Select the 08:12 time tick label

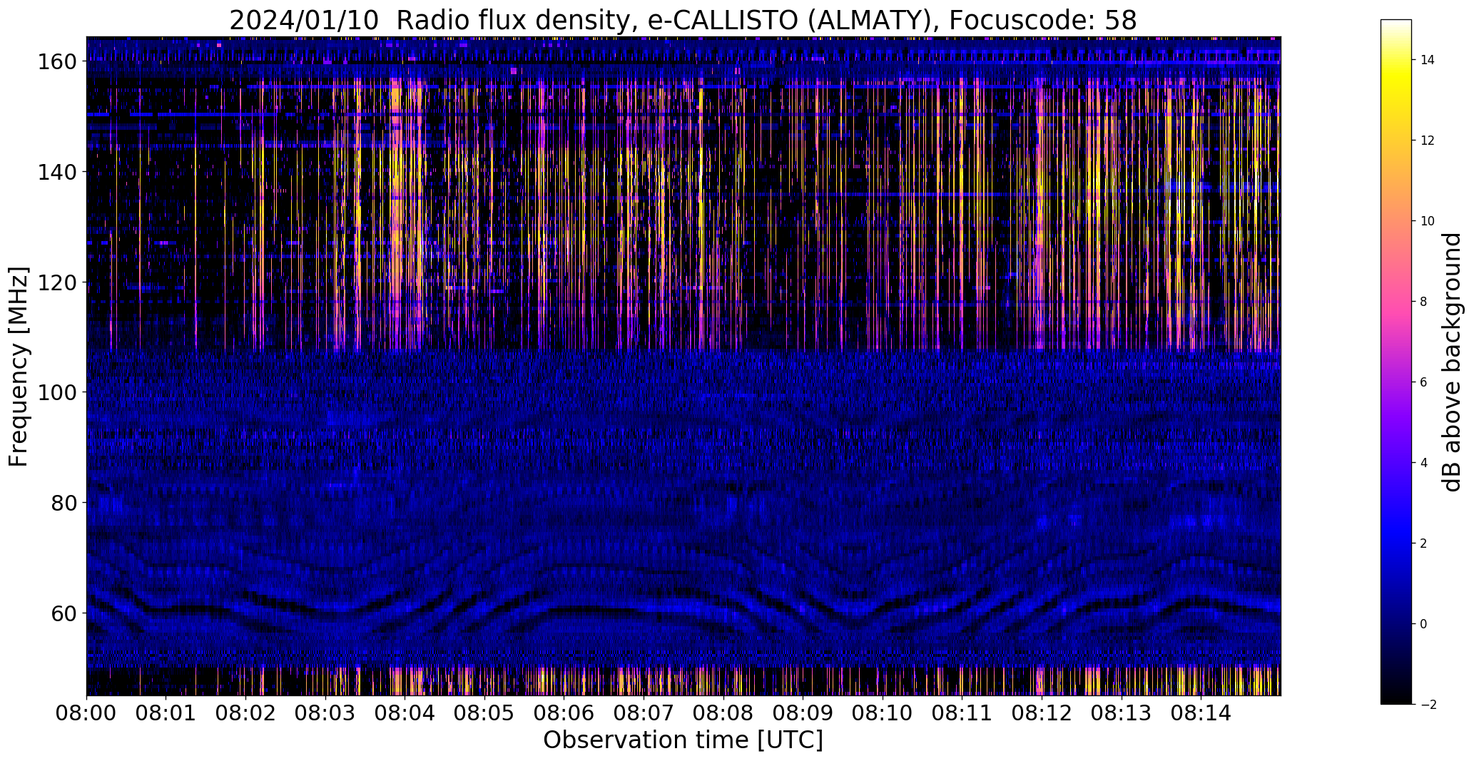point(1042,713)
